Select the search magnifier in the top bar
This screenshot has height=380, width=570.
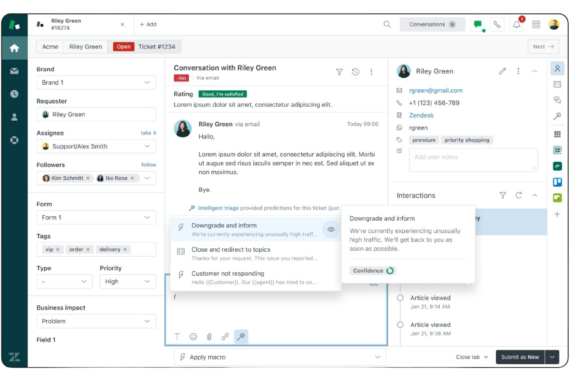[x=387, y=24]
